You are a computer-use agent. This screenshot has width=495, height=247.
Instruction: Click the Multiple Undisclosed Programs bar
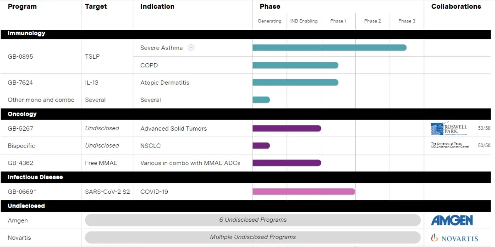tap(253, 237)
